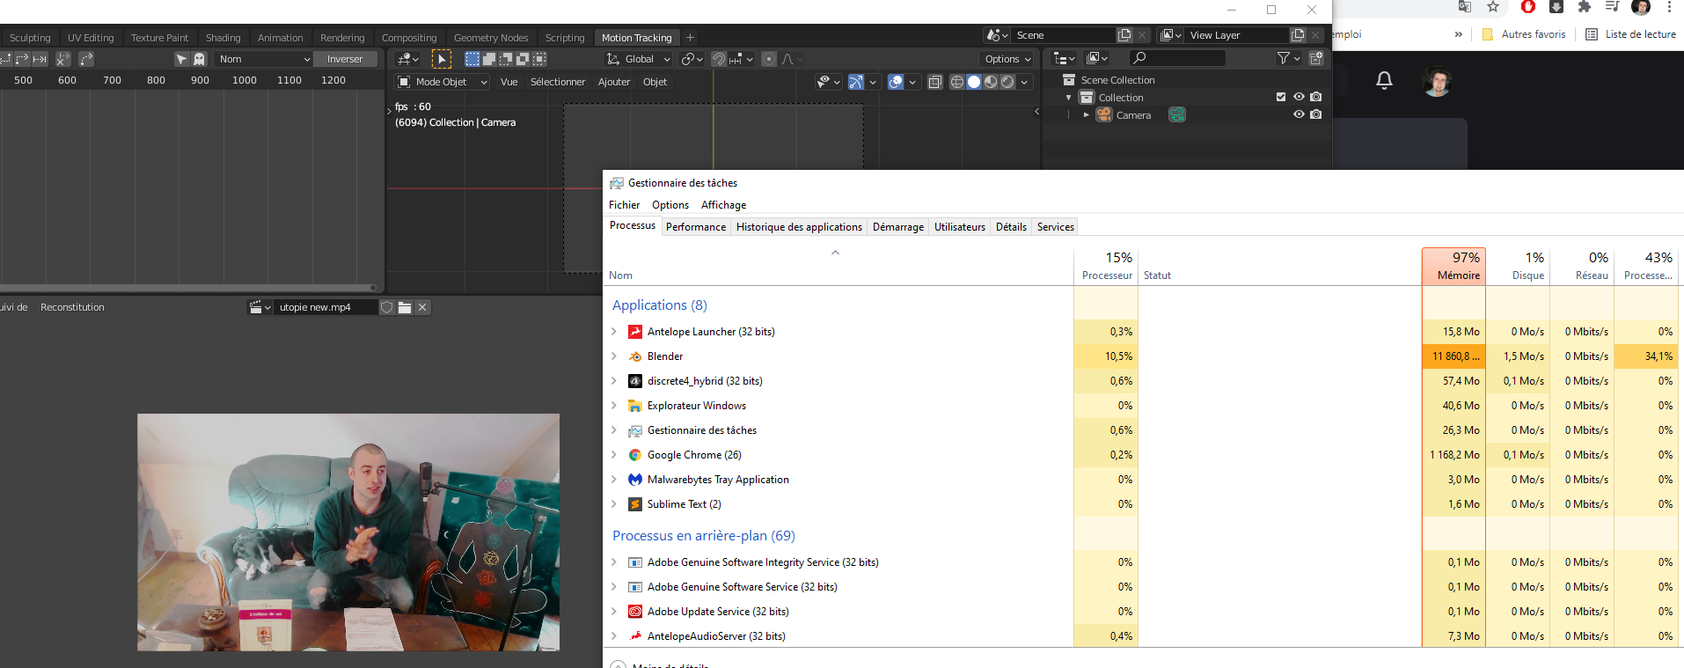Open the Mode Objet dropdown
The image size is (1684, 668).
[443, 82]
